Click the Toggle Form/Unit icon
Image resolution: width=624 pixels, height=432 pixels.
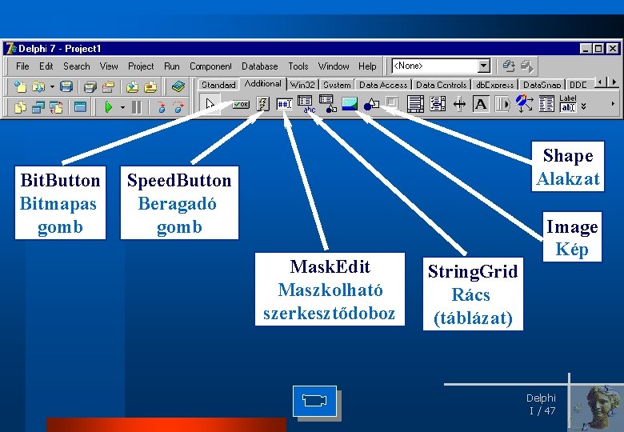(56, 107)
